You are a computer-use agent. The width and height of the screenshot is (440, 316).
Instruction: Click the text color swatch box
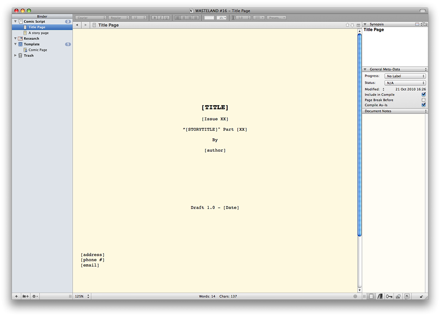209,18
